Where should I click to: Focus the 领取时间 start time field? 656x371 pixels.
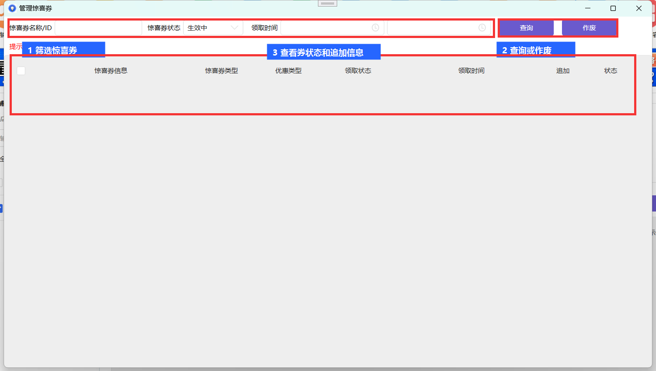click(x=332, y=28)
